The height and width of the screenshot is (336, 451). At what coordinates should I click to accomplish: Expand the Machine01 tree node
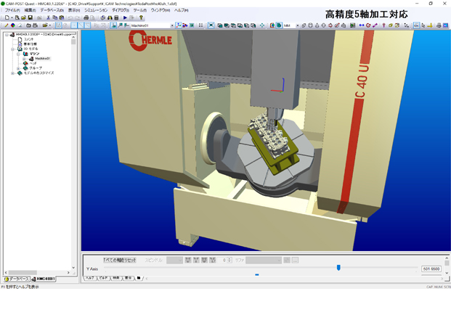[x=24, y=59]
